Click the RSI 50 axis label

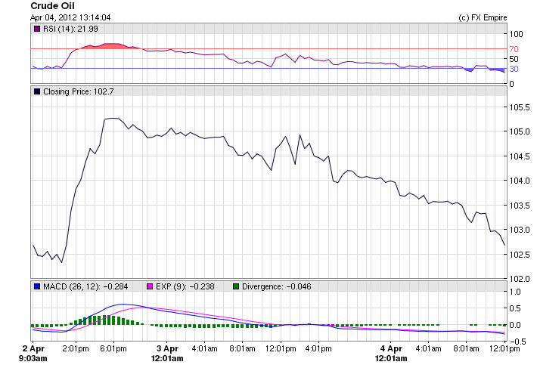pos(514,59)
